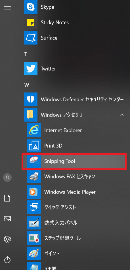
Task: Open the hamburger menu at the top left
Action: (x=7, y=8)
